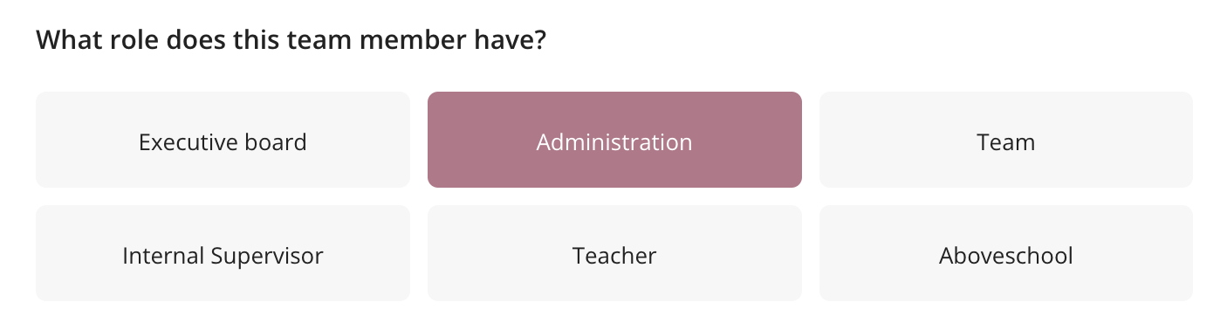
Task: Click the Team button
Action: 1006,140
